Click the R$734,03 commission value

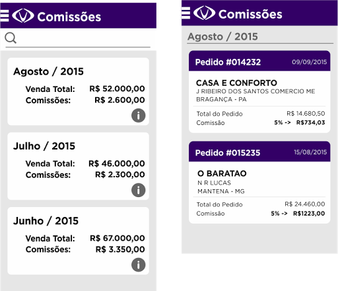[x=310, y=122]
